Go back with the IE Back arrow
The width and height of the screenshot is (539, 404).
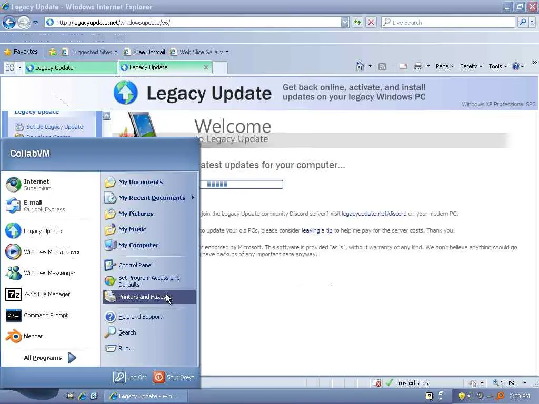(9, 23)
